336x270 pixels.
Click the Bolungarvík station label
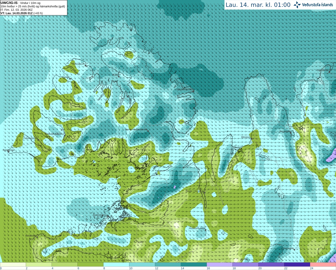click(x=78, y=64)
